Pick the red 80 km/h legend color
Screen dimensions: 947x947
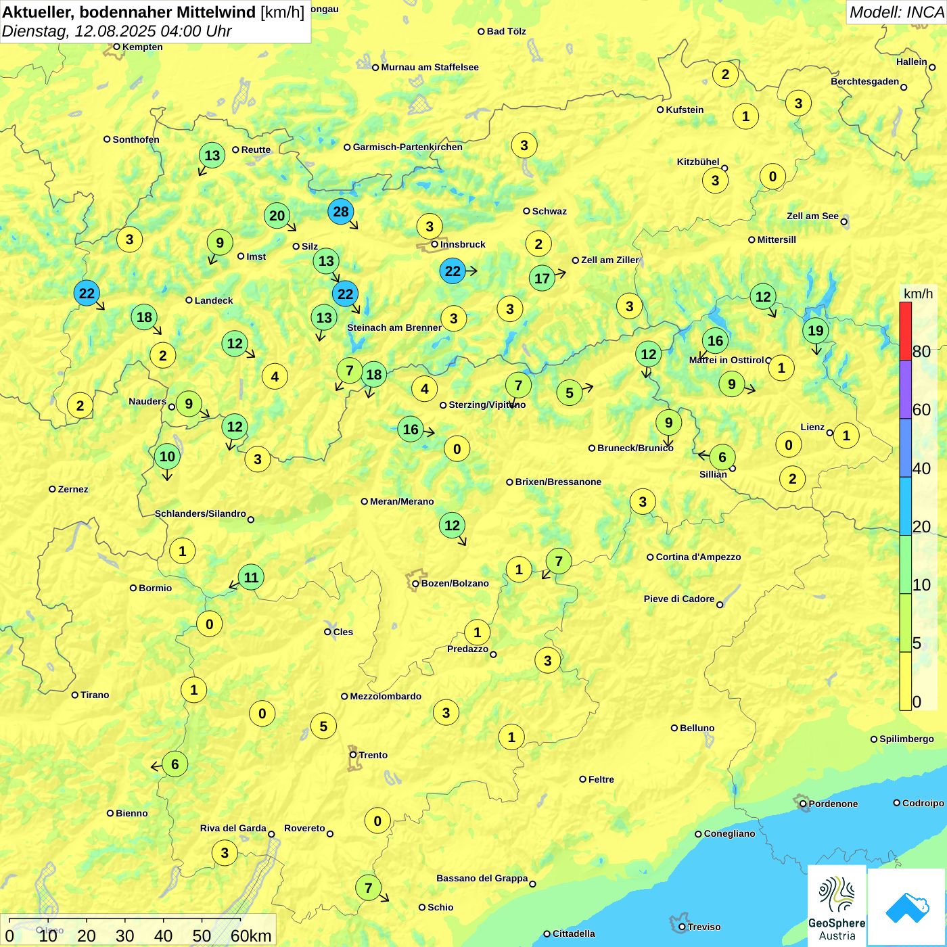click(906, 331)
